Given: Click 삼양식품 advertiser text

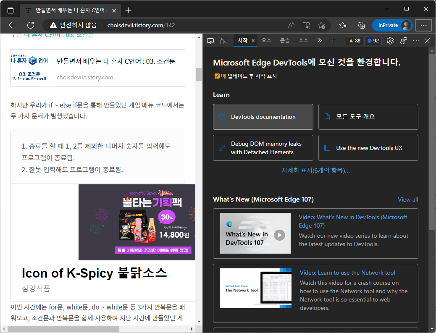Looking at the screenshot, I should pyautogui.click(x=36, y=288).
